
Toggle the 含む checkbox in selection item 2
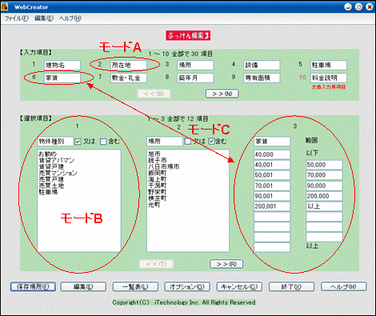tap(211, 142)
